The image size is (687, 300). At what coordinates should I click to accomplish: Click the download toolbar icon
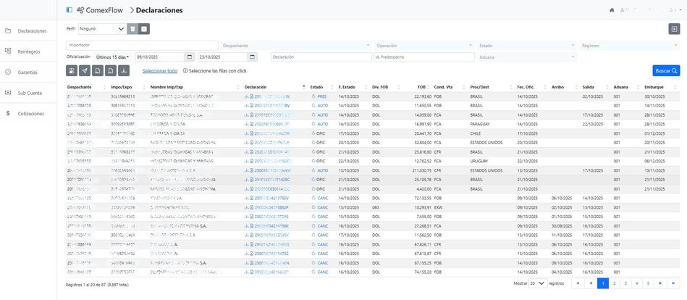[x=124, y=71]
